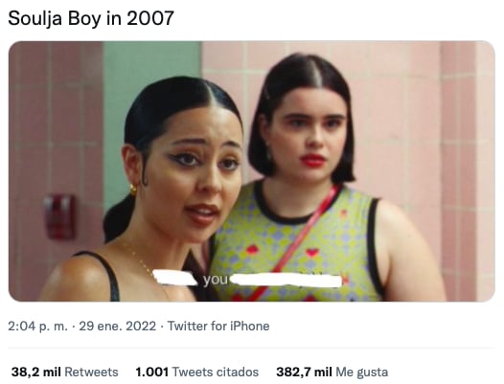Click the Twitter for iPhone source link

[218, 326]
